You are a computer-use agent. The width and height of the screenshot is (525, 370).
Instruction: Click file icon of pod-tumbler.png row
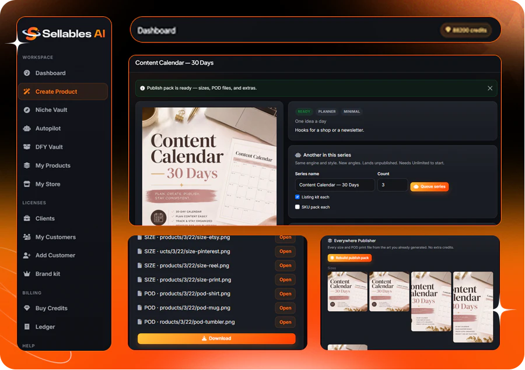[x=139, y=322]
